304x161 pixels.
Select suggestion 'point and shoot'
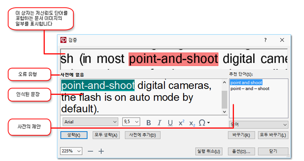246,82
